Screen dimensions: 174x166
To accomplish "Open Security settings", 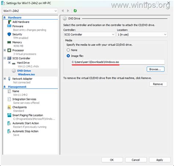I will [17, 34].
